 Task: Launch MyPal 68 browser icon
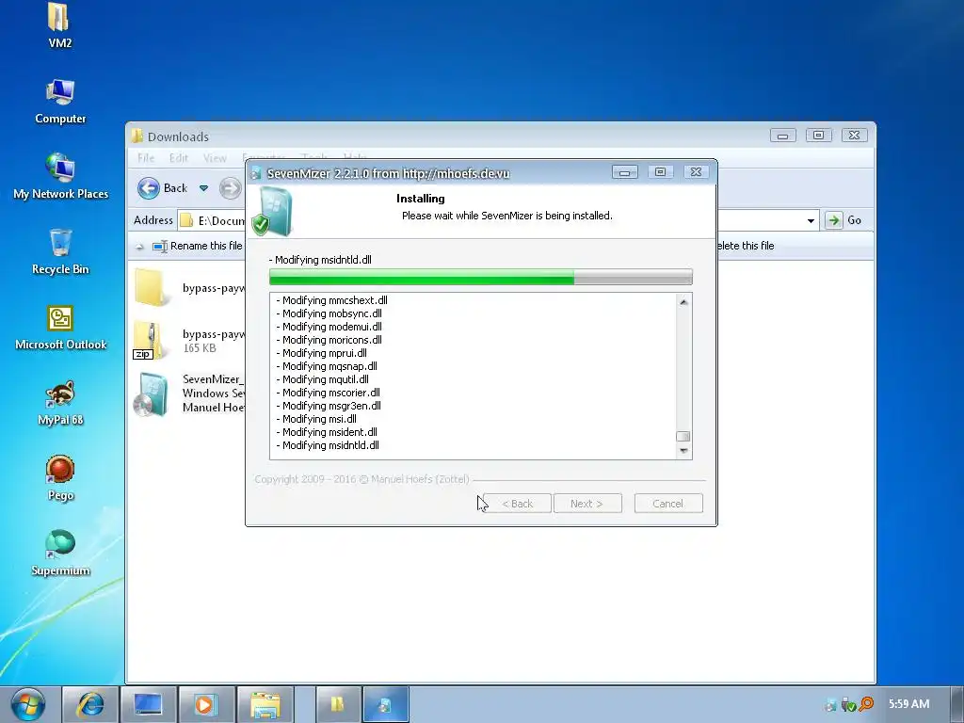(x=59, y=403)
